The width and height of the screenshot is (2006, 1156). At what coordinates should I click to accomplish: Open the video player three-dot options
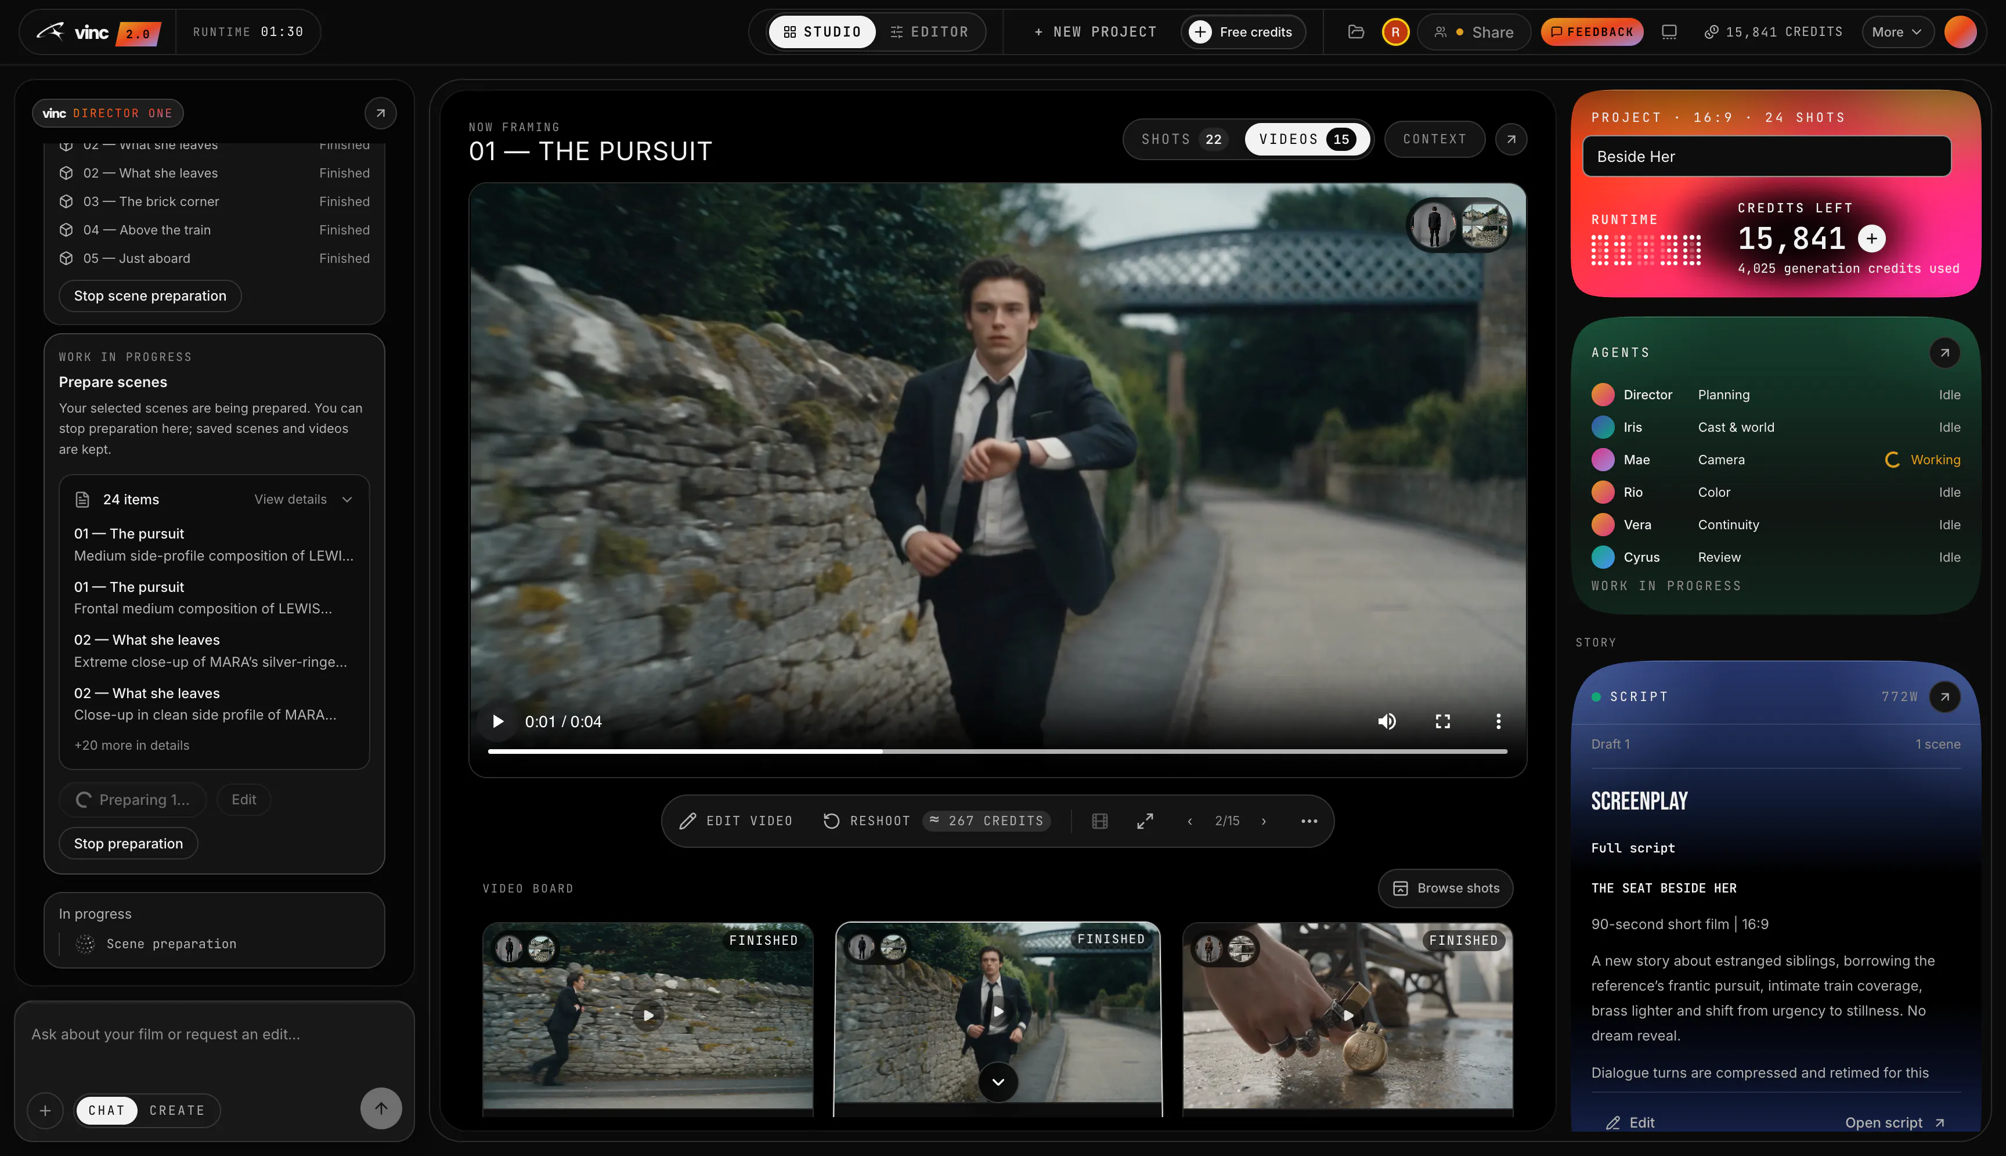pyautogui.click(x=1499, y=721)
